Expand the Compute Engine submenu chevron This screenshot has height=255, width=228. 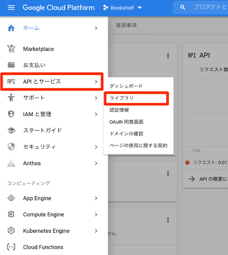(x=96, y=215)
